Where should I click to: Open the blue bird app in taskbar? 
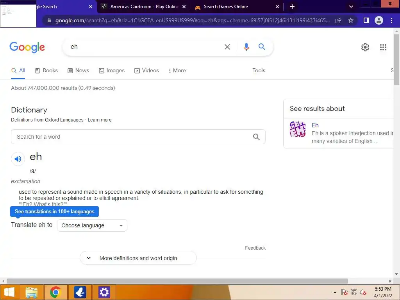pos(80,292)
